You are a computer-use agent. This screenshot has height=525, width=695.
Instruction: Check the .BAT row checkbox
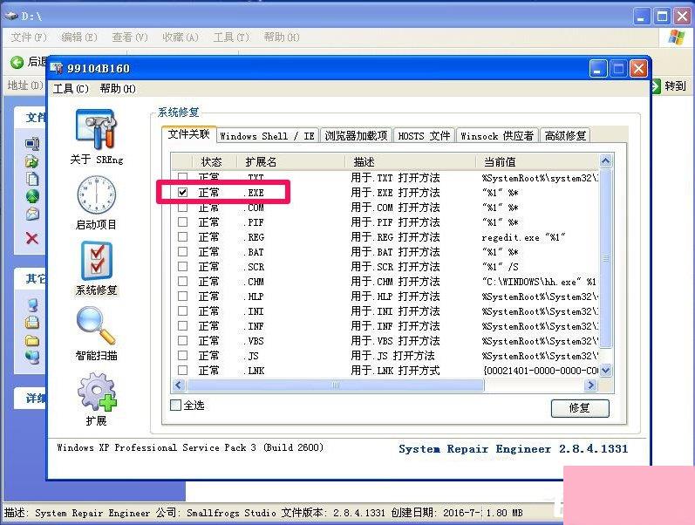pyautogui.click(x=182, y=252)
